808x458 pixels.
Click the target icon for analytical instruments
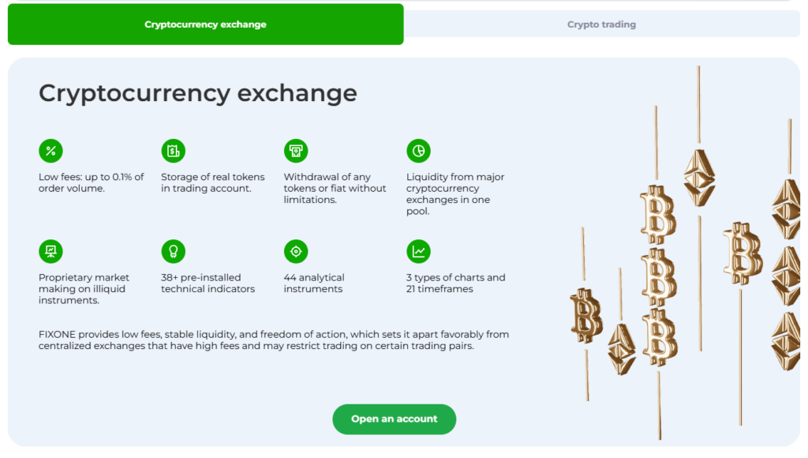click(296, 251)
